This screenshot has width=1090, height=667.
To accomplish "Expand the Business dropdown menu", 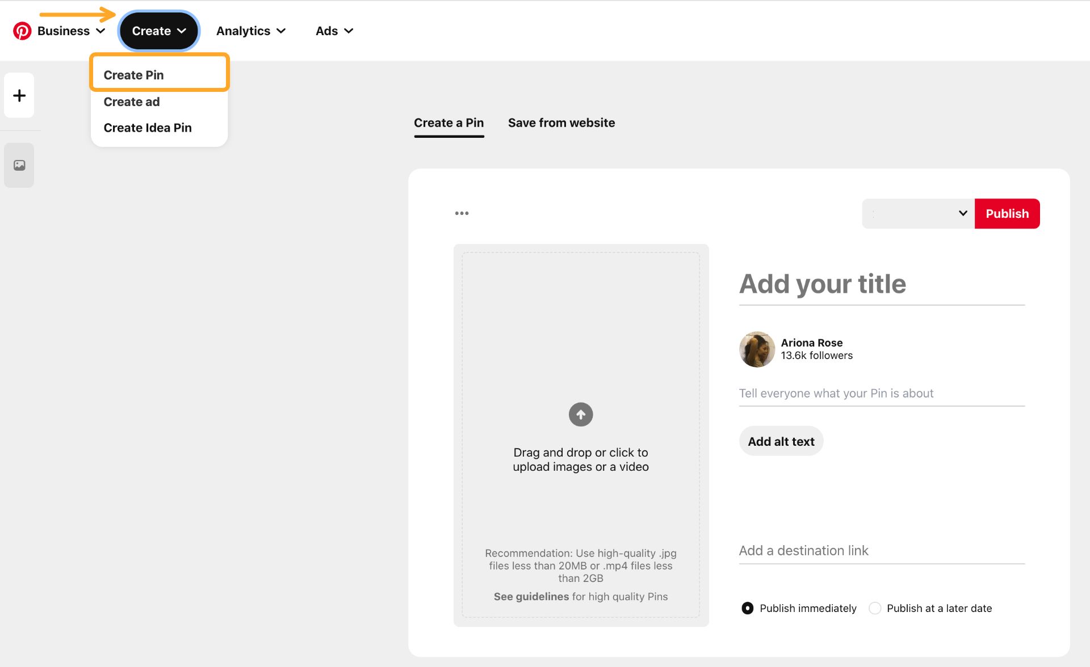I will pos(71,31).
